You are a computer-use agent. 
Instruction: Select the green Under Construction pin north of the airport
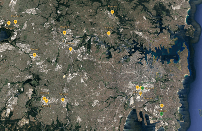pos(142,88)
